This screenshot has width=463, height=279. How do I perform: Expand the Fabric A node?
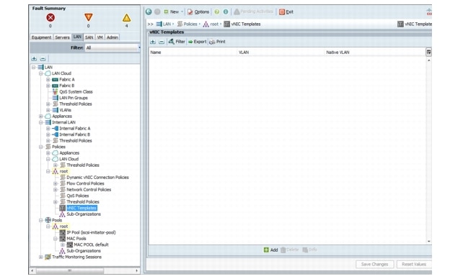click(x=48, y=80)
